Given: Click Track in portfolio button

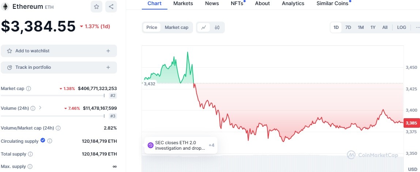Looking at the screenshot, I should point(59,67).
